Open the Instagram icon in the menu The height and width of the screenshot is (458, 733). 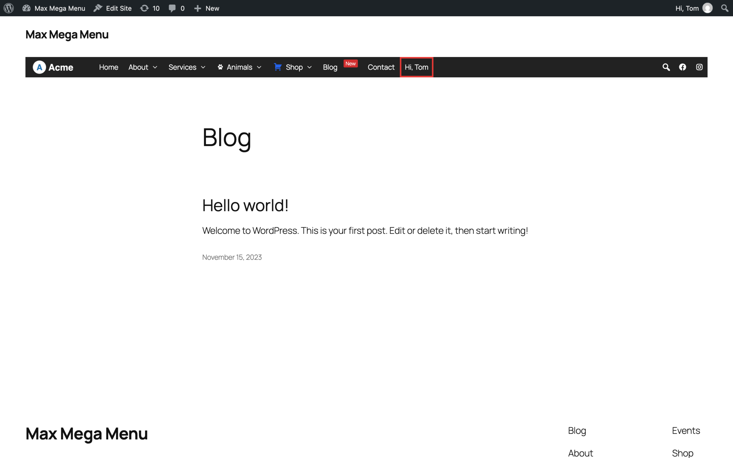point(699,67)
